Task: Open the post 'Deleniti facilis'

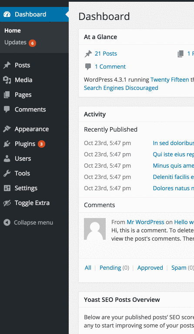Action: [x=173, y=177]
